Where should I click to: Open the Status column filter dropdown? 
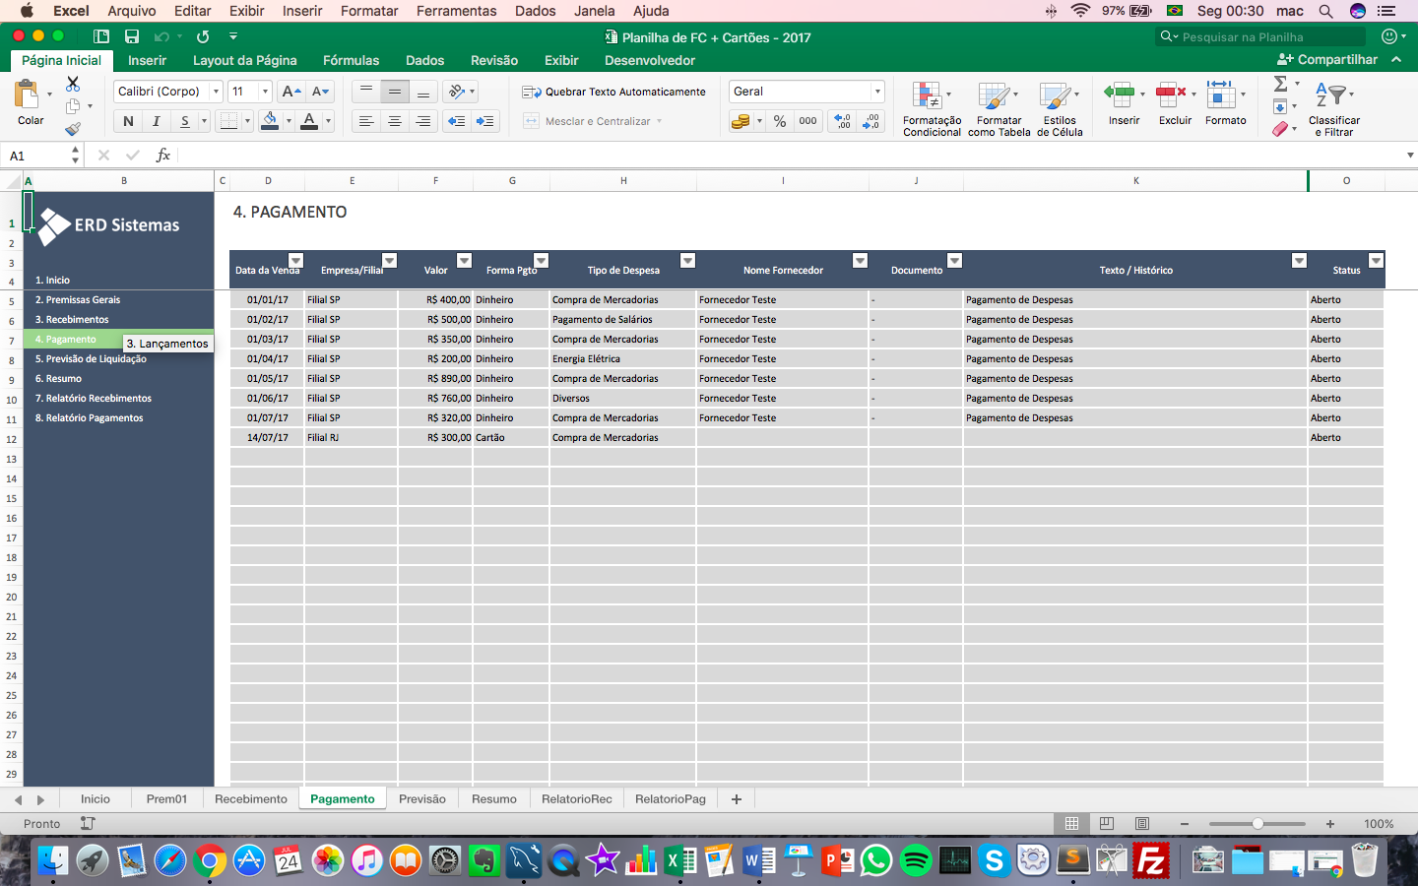[1376, 261]
